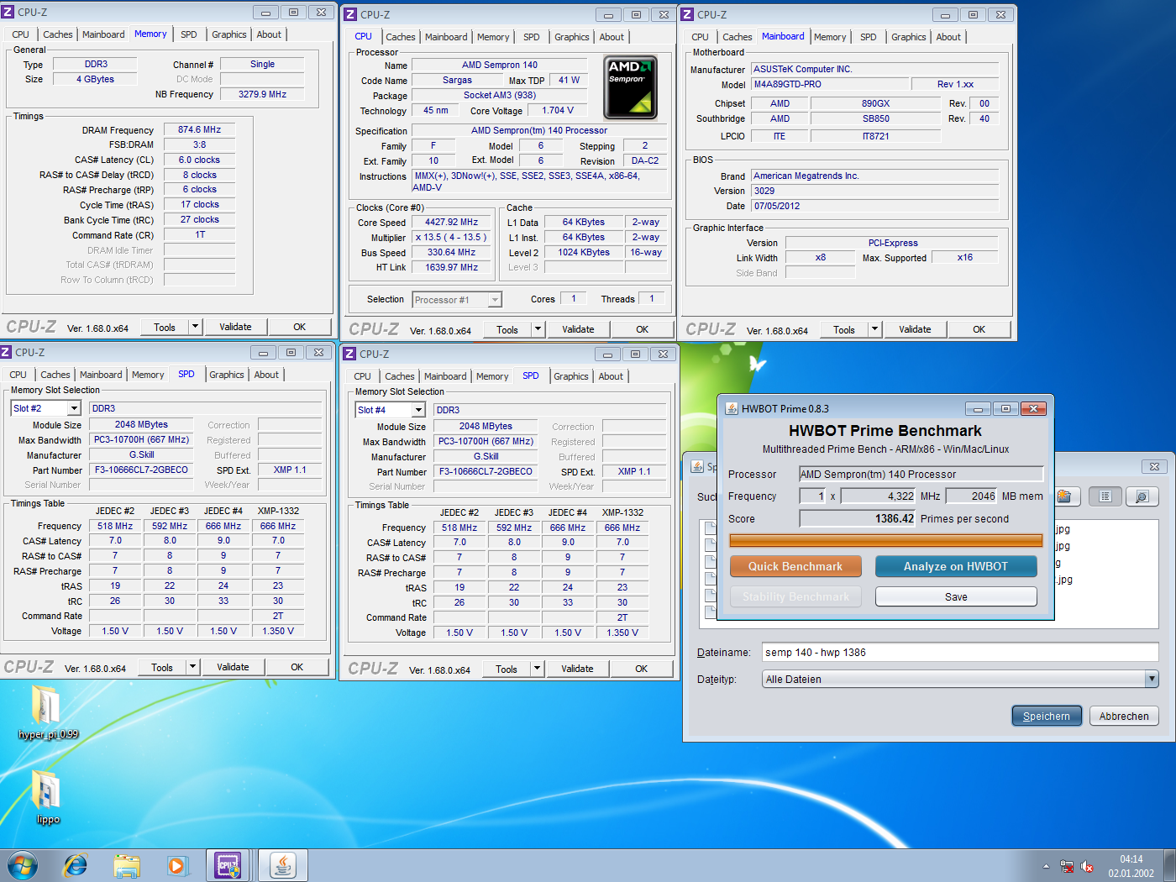
Task: Open About tab in Slot #2 SPD window
Action: pyautogui.click(x=266, y=375)
